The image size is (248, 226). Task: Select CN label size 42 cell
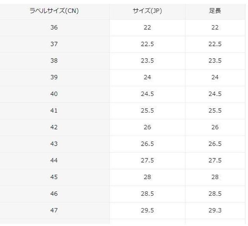(54, 127)
